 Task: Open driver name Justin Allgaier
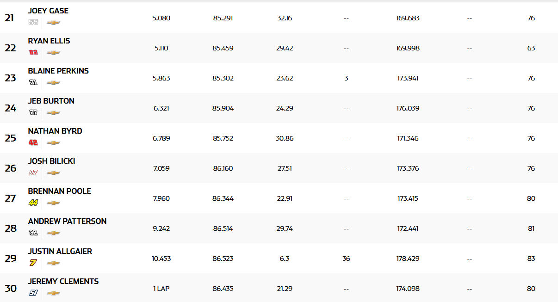tap(60, 251)
